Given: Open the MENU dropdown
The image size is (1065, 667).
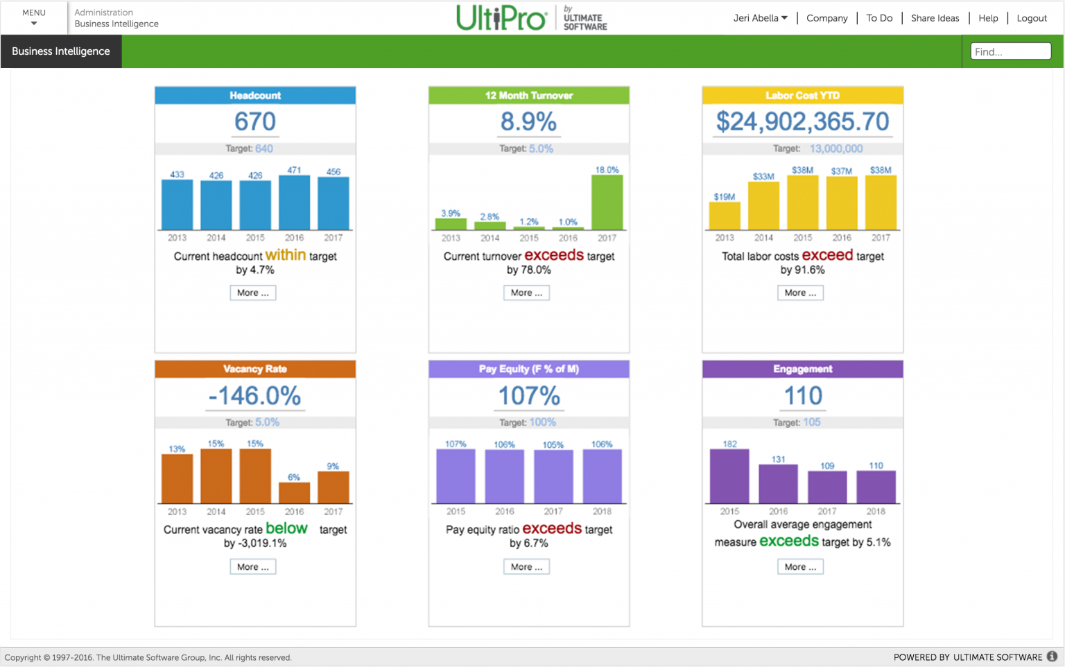Looking at the screenshot, I should [33, 17].
